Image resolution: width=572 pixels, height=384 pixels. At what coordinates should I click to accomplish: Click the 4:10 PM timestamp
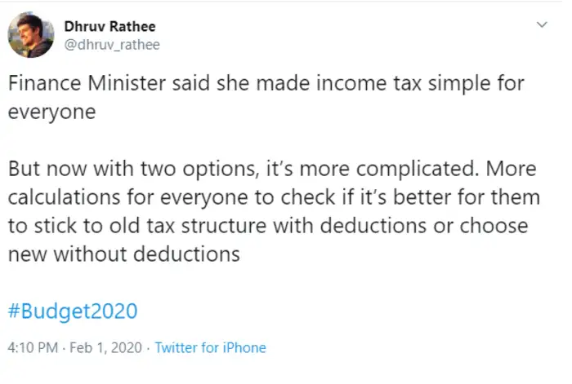coord(33,347)
